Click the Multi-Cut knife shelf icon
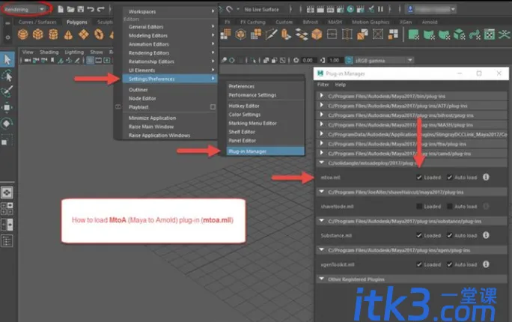This screenshot has width=512, height=322. point(271,34)
